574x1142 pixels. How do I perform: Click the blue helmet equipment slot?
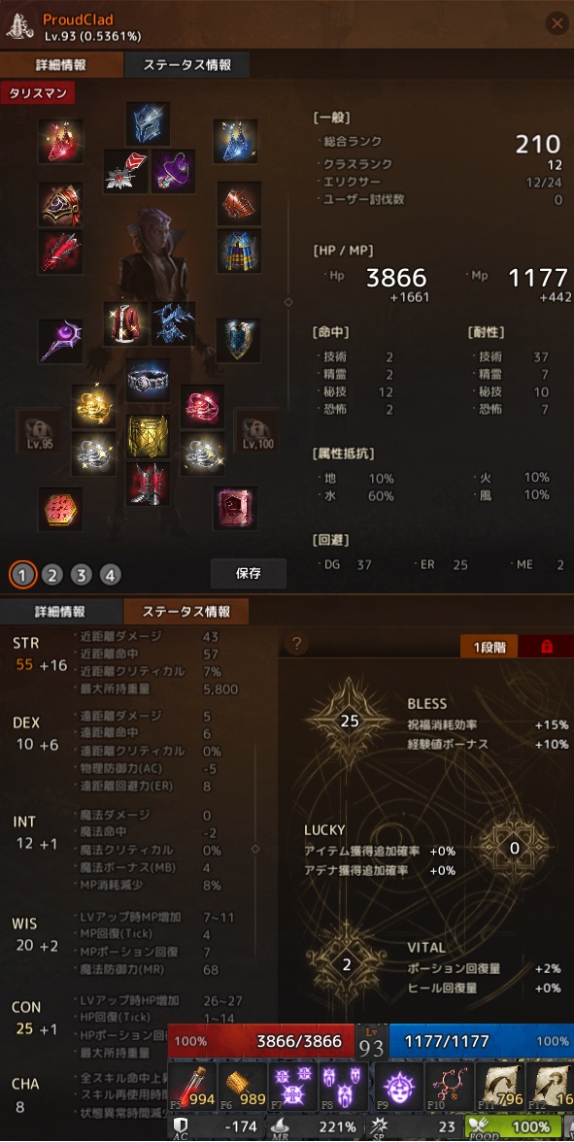[148, 124]
